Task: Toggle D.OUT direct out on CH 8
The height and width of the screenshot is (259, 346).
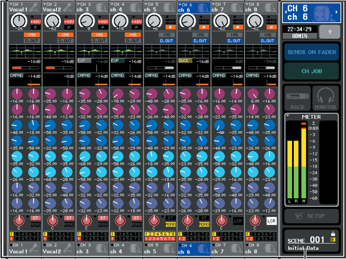Action: 268,41
